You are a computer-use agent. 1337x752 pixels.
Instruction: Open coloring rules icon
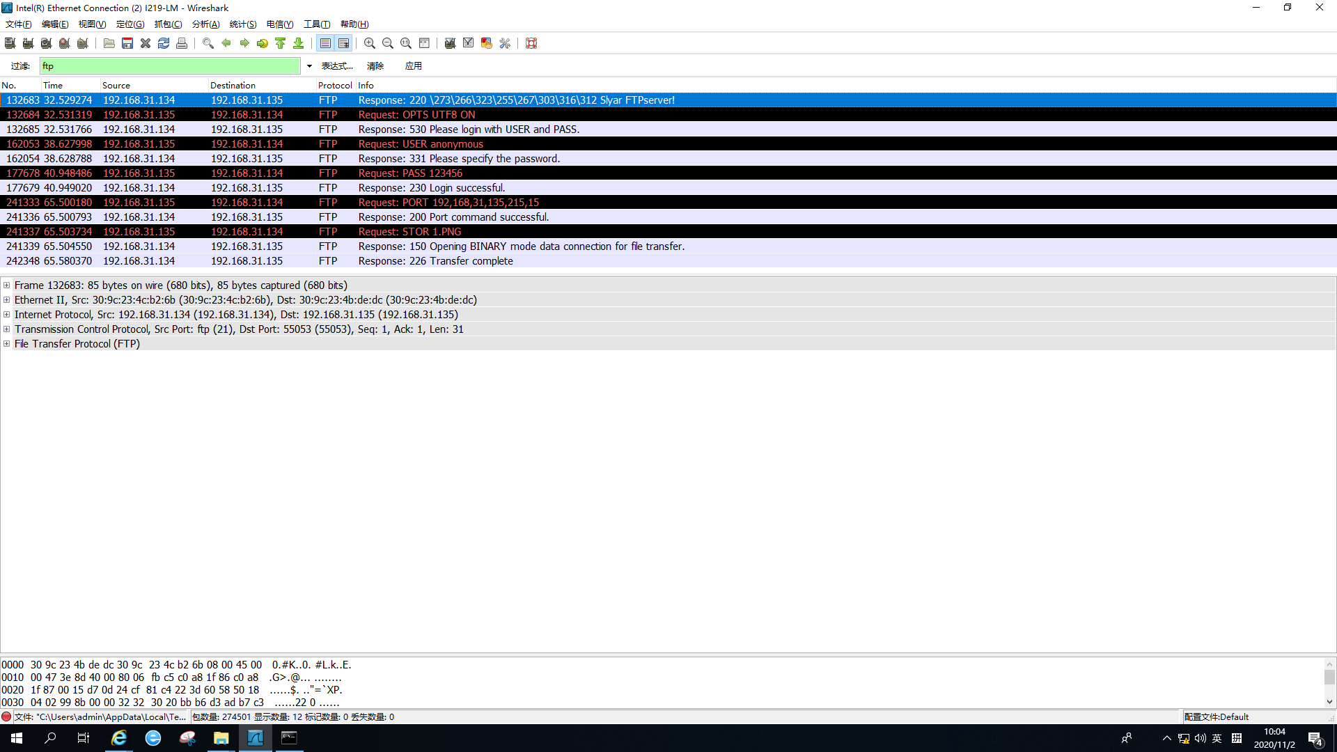487,43
